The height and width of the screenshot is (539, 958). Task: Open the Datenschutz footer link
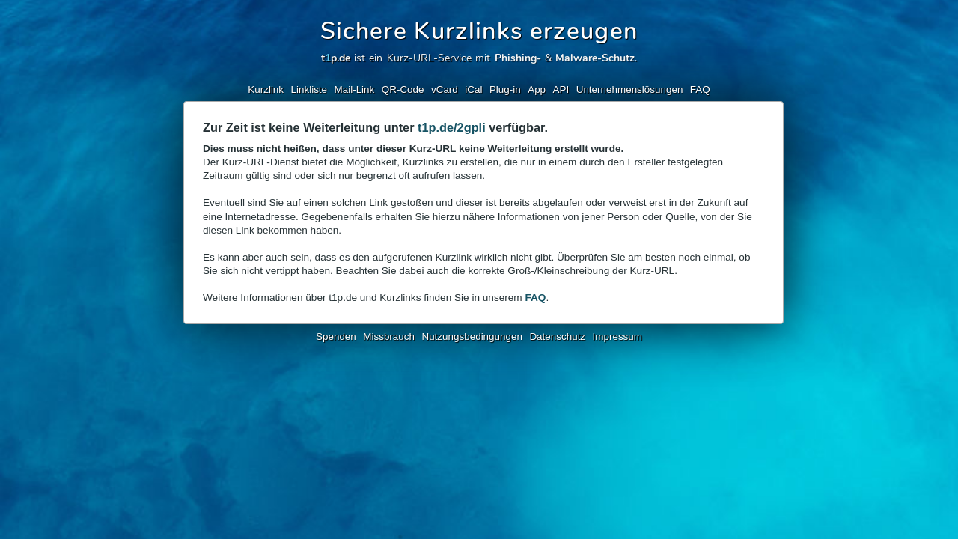[x=558, y=337]
